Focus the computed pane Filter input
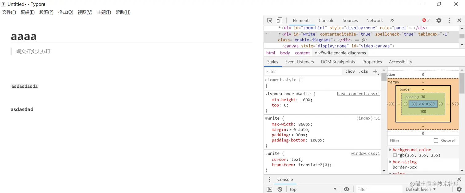 409,141
